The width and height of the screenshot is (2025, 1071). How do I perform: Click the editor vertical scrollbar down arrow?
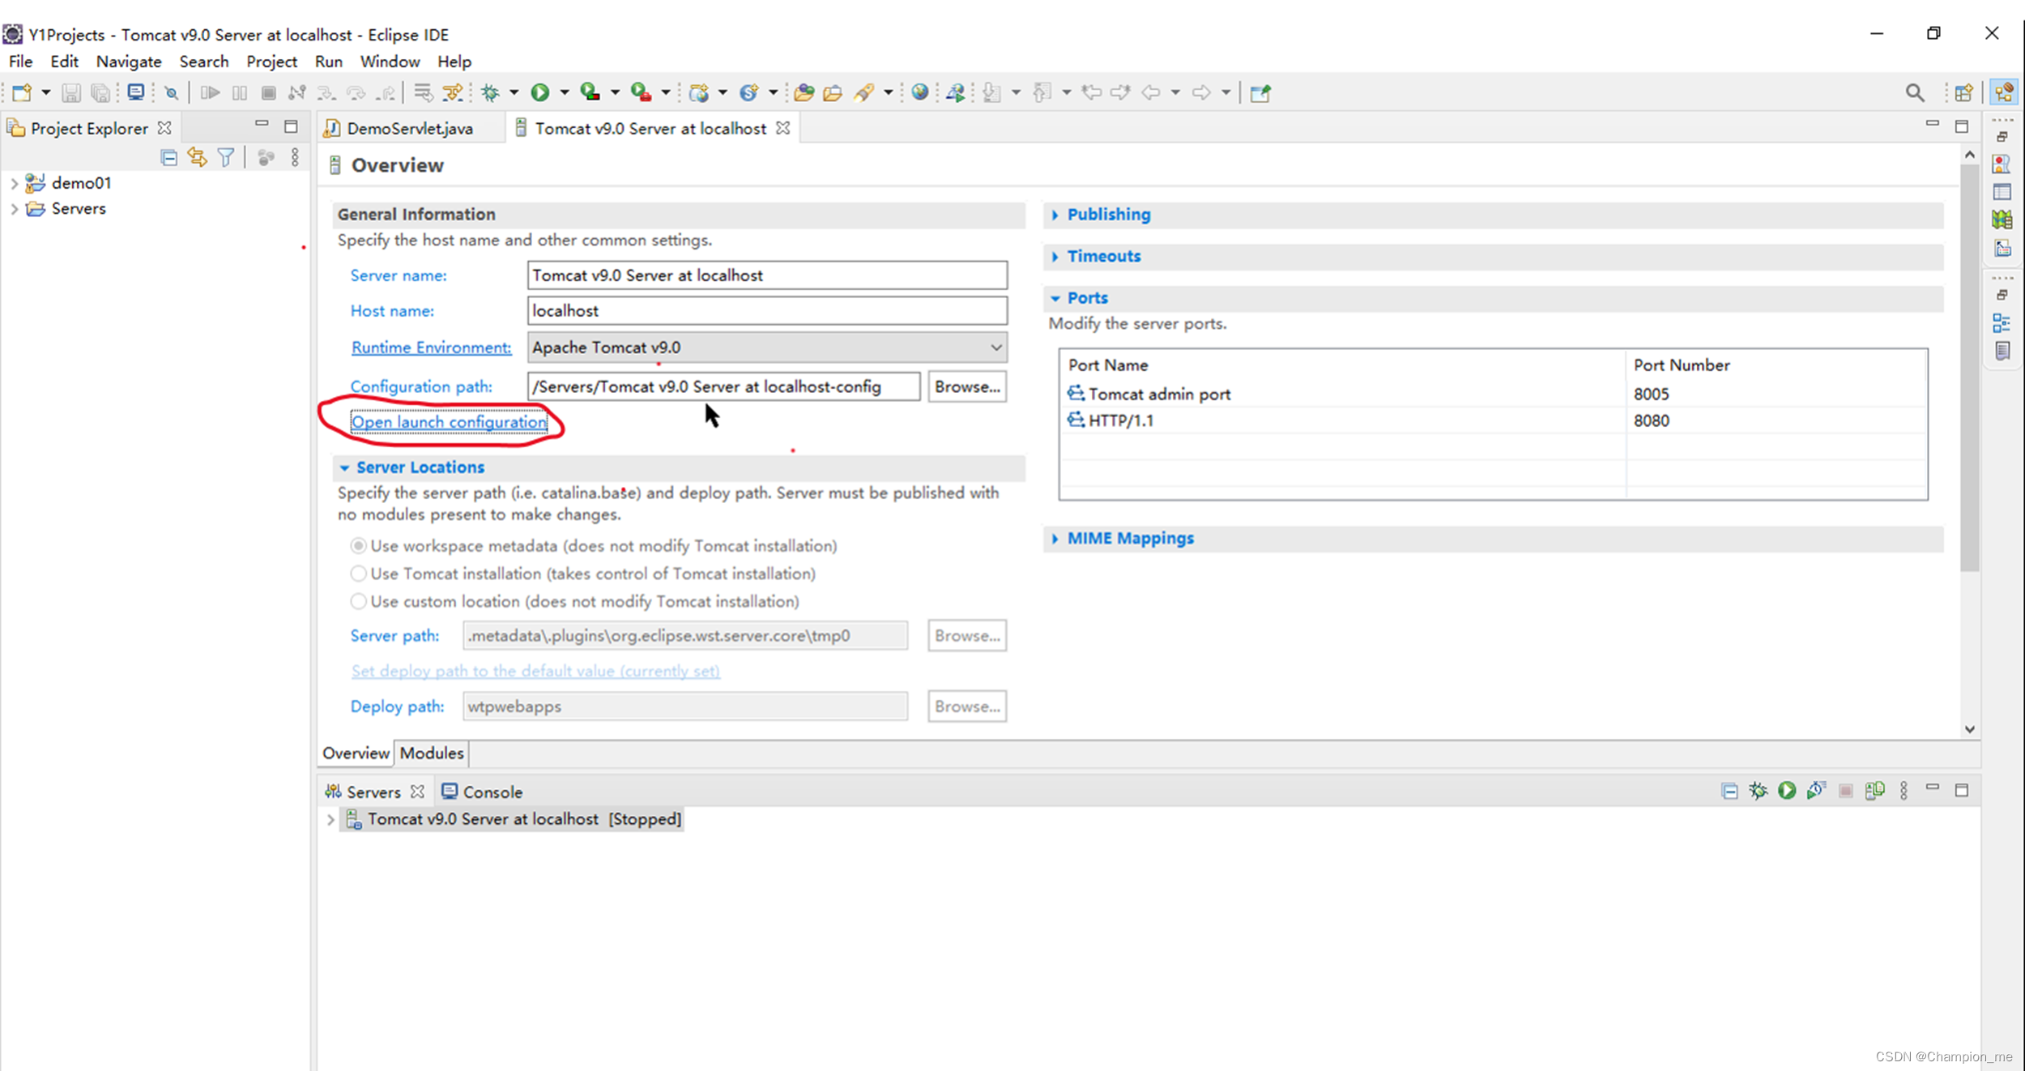pos(1970,729)
